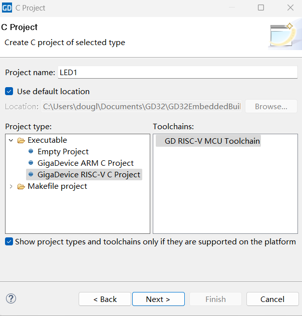Go back with the Back button
Screen dimensions: 302x316
(105, 299)
